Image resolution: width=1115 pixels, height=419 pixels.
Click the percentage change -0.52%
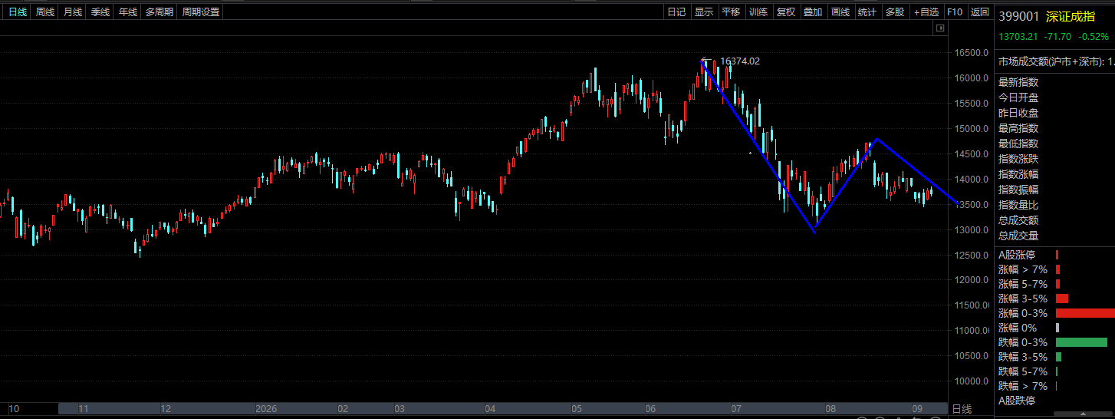(x=1094, y=36)
